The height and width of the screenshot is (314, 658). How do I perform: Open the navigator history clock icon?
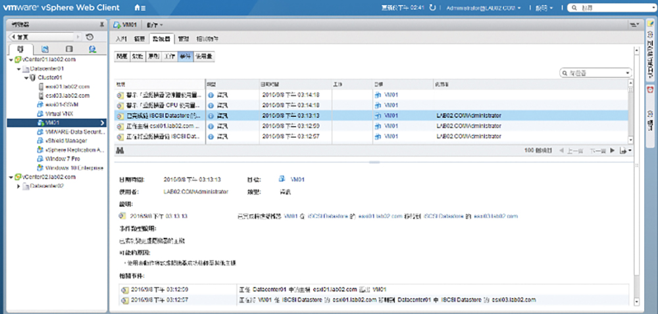tap(89, 37)
